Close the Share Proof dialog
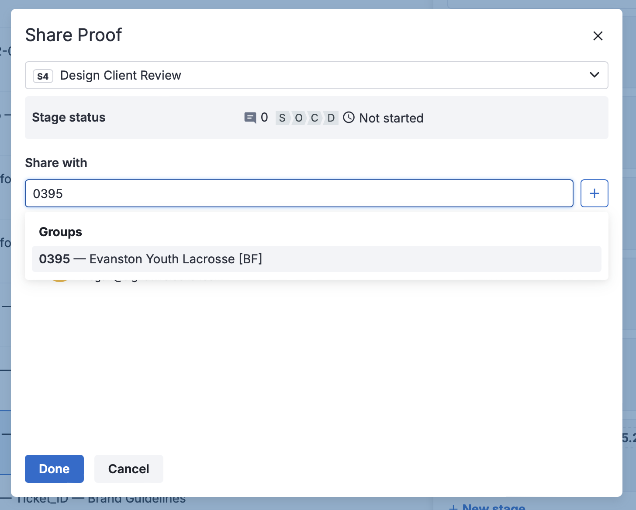636x510 pixels. click(598, 36)
